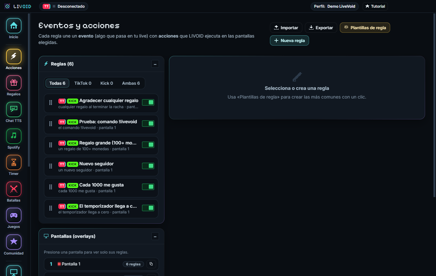
Task: Click the drag handle for Prueba: comando !livevoid
Action: [50, 124]
